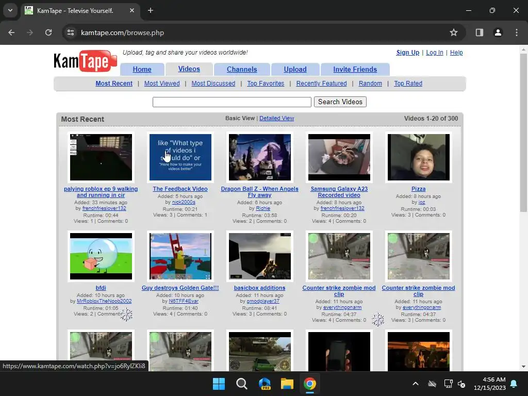Click the KamTape logo

[85, 61]
